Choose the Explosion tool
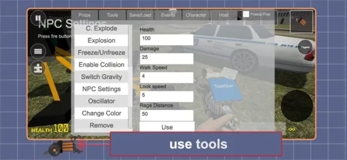The height and width of the screenshot is (160, 347). pos(101,40)
